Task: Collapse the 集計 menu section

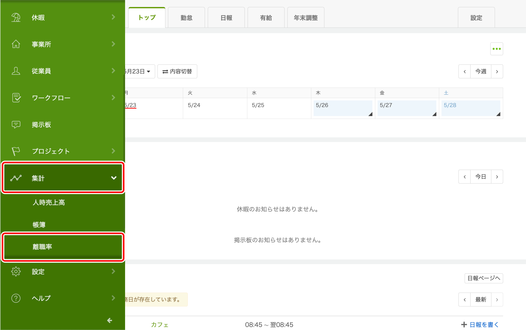Action: pos(114,178)
